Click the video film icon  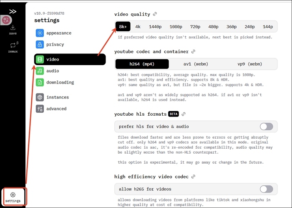(x=40, y=59)
